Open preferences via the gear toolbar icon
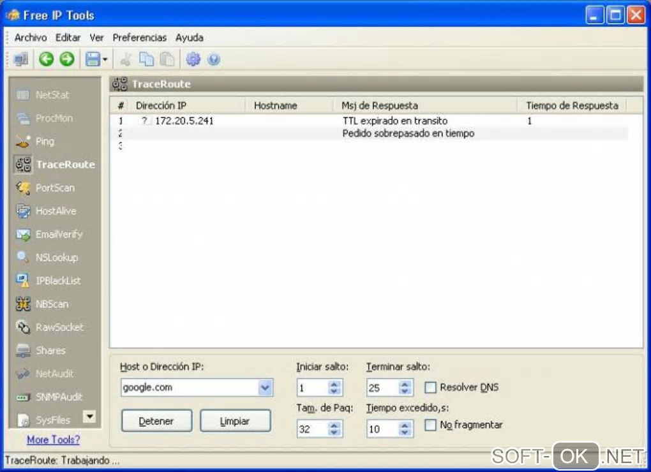The height and width of the screenshot is (472, 651). click(193, 59)
